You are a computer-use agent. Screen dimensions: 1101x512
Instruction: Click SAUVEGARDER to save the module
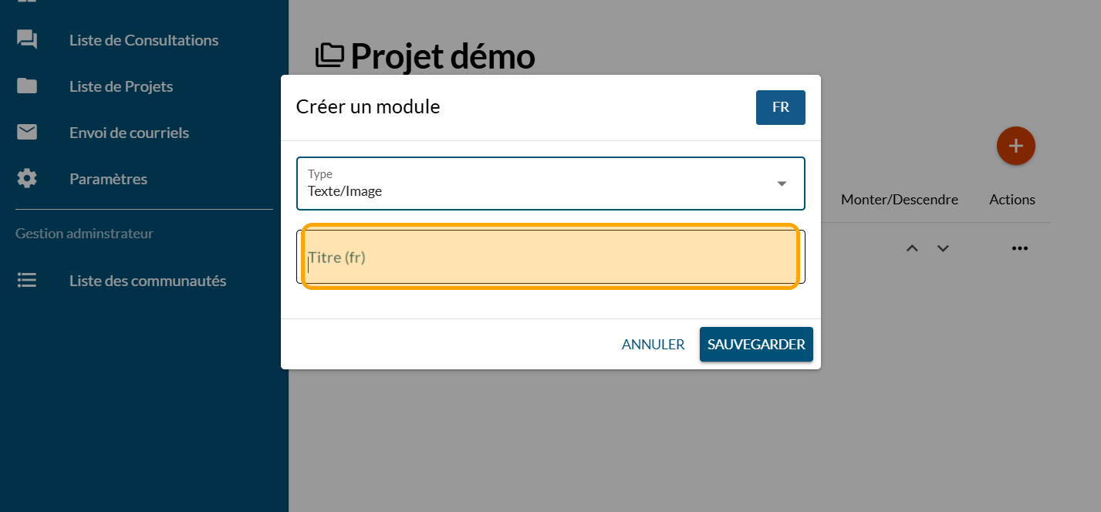tap(756, 345)
